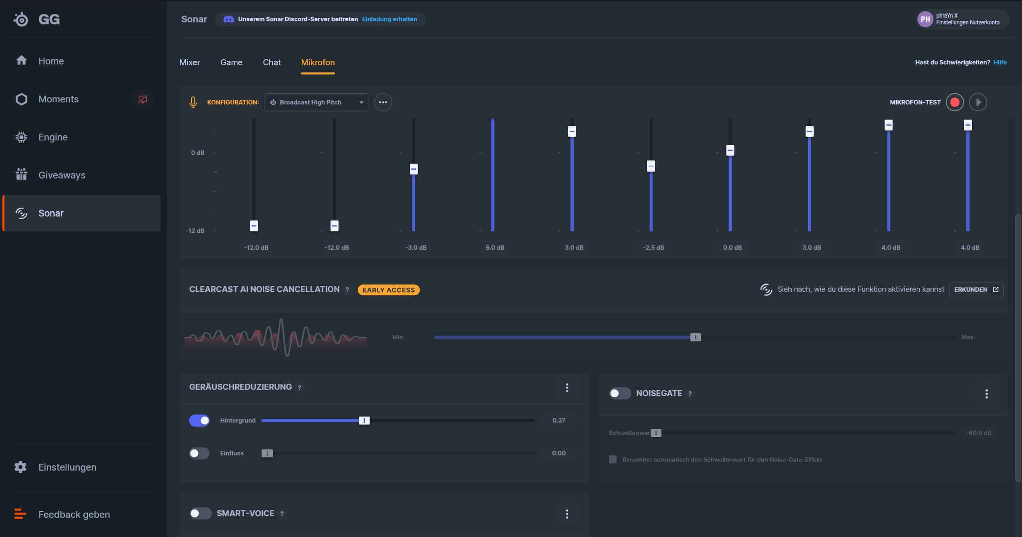
Task: Open Geräuschreduzierung three-dot options menu
Action: [566, 387]
